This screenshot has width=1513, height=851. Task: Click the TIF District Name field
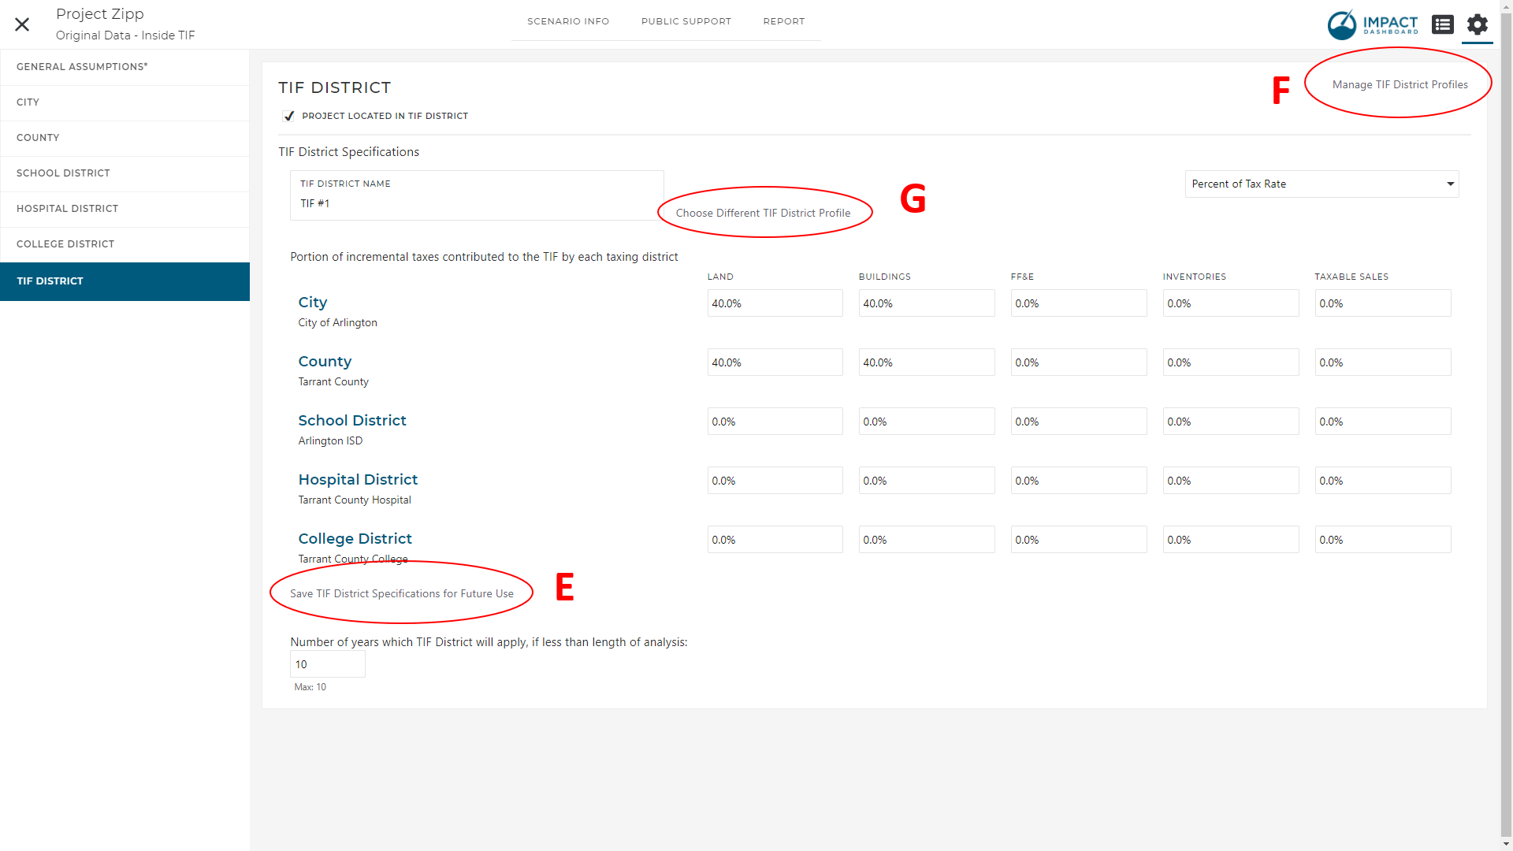pyautogui.click(x=476, y=203)
